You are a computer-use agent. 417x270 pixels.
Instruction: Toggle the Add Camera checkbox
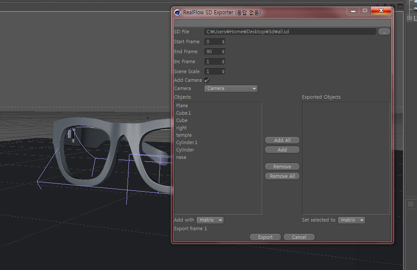pyautogui.click(x=207, y=80)
